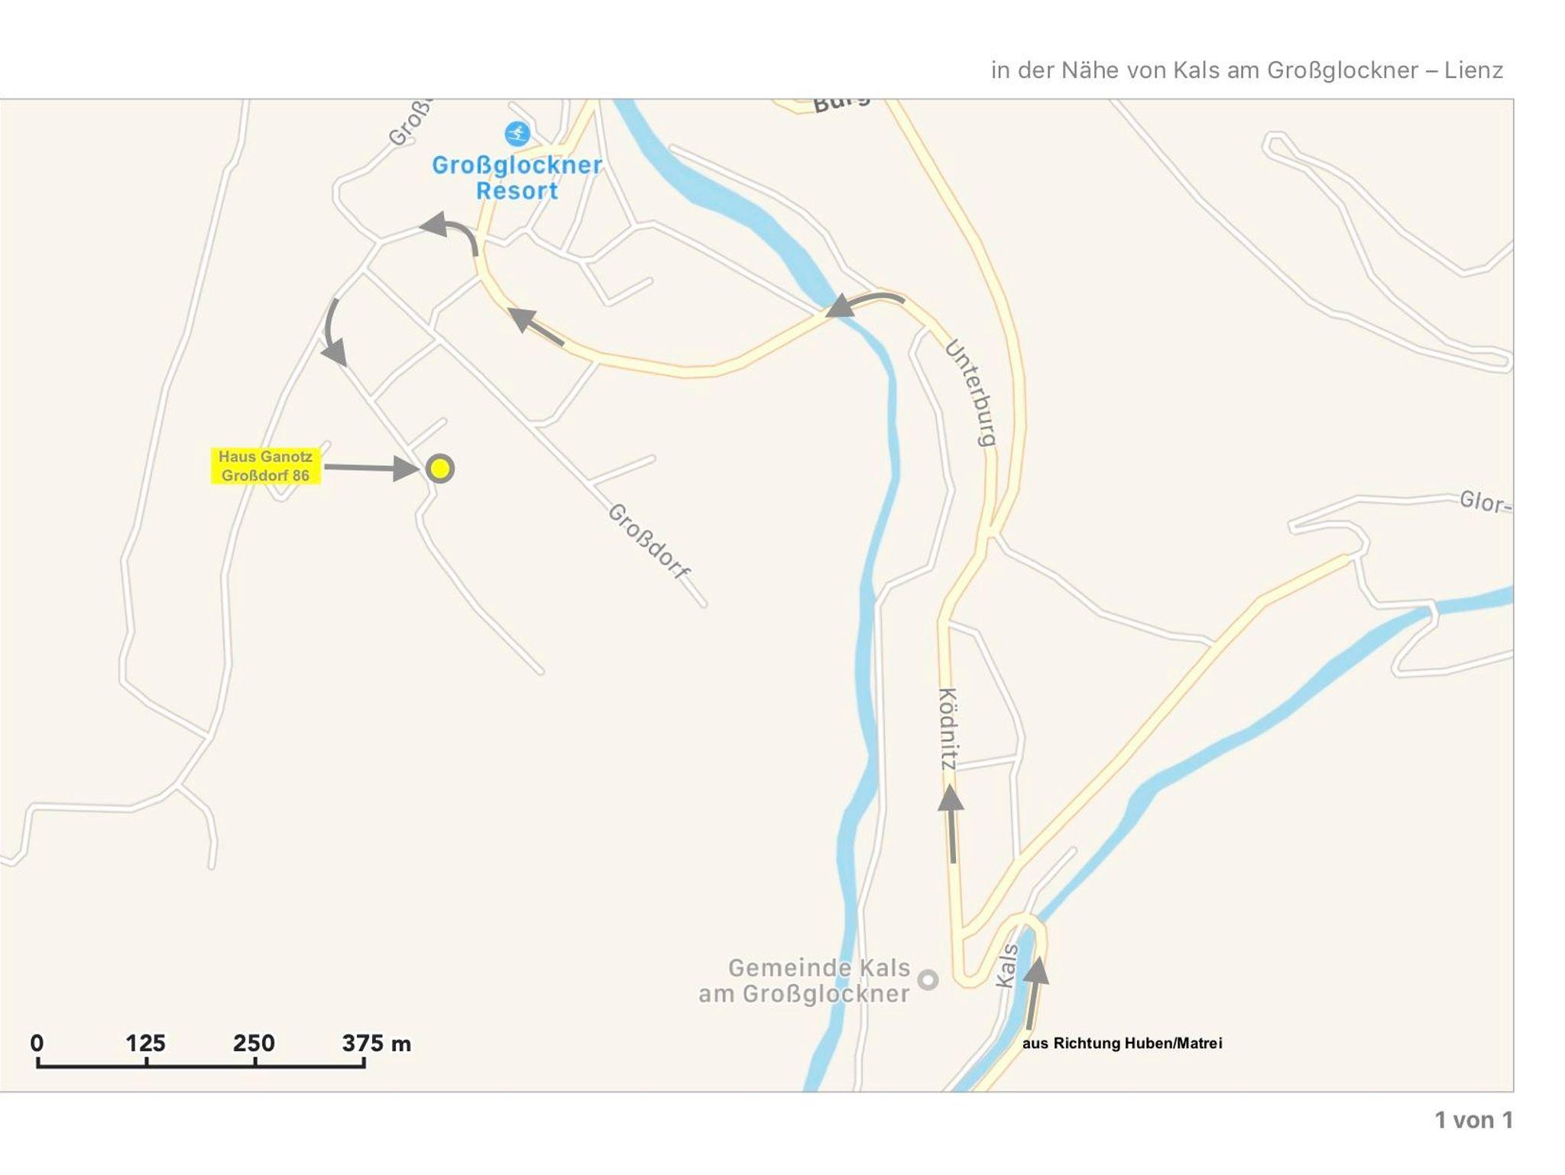Click the arrow pointing to yellow marker
The height and width of the screenshot is (1175, 1565).
372,468
